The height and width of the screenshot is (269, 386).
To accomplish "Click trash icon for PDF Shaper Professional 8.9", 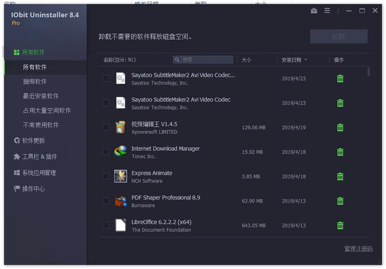I will tap(340, 201).
